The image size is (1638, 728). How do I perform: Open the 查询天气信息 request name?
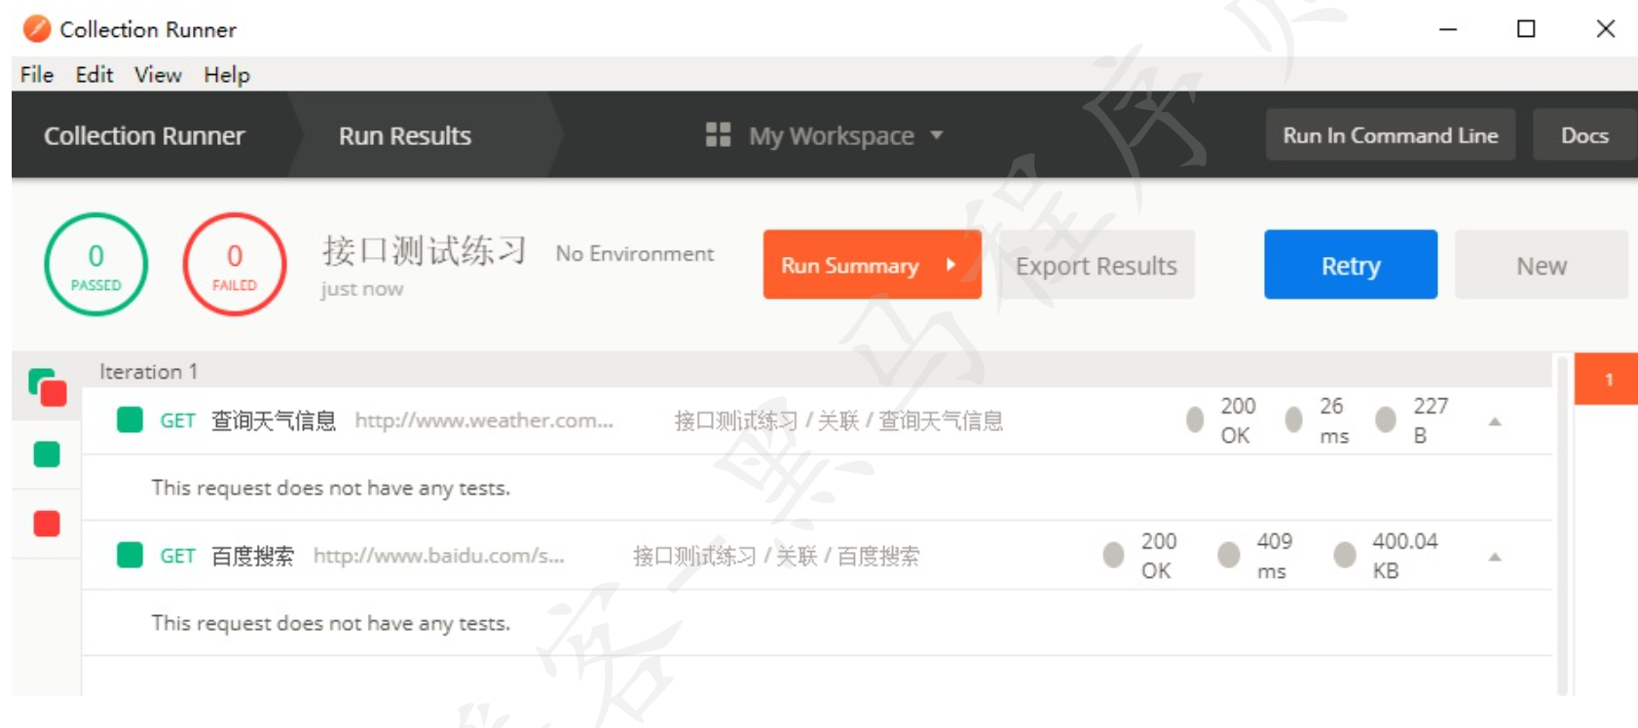(x=274, y=420)
